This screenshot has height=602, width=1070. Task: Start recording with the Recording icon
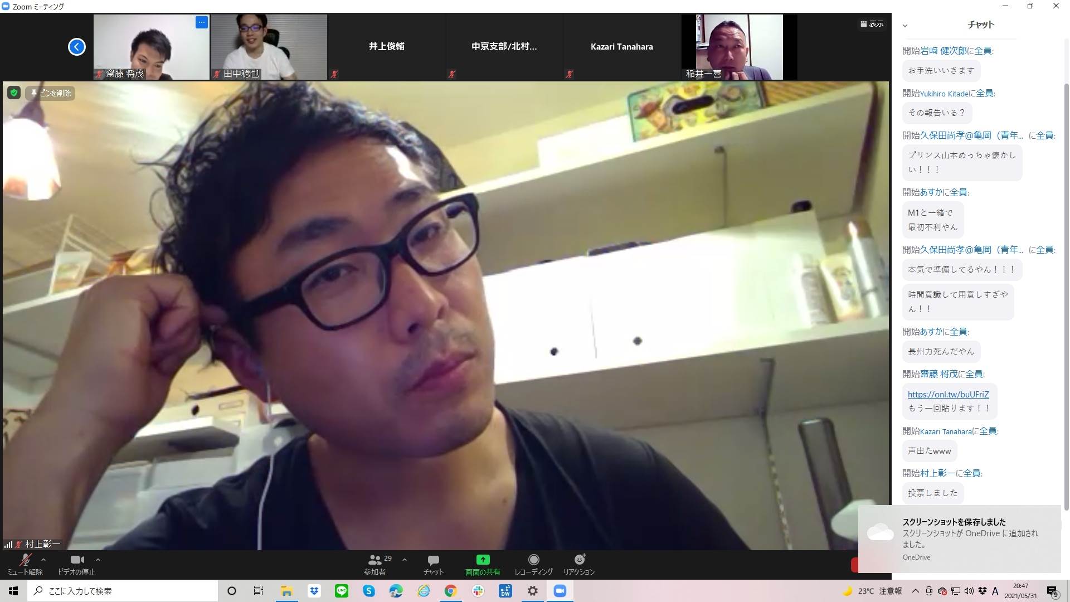point(533,560)
